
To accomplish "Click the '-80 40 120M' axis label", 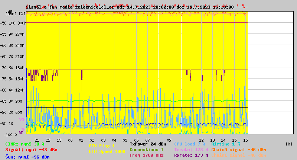I will pyautogui.click(x=12, y=90).
